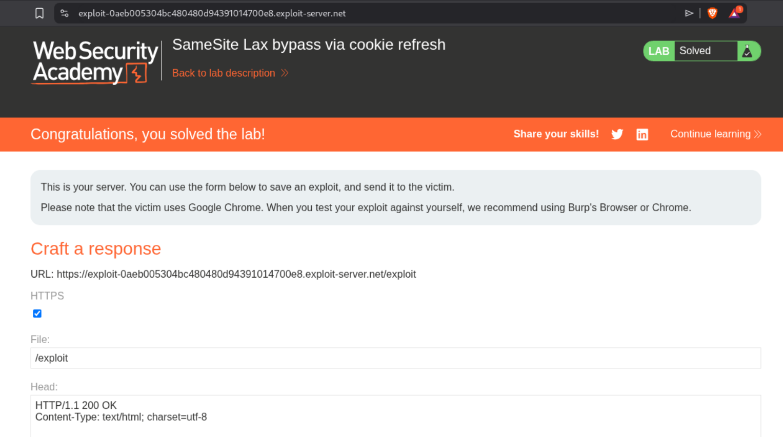783x437 pixels.
Task: Click the Share your skills! text
Action: click(556, 134)
